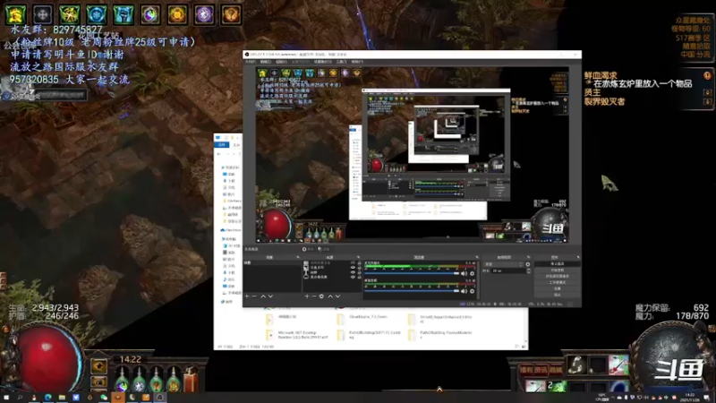The image size is (716, 403).
Task: Open transition properties gear in OBS
Action: point(527,264)
